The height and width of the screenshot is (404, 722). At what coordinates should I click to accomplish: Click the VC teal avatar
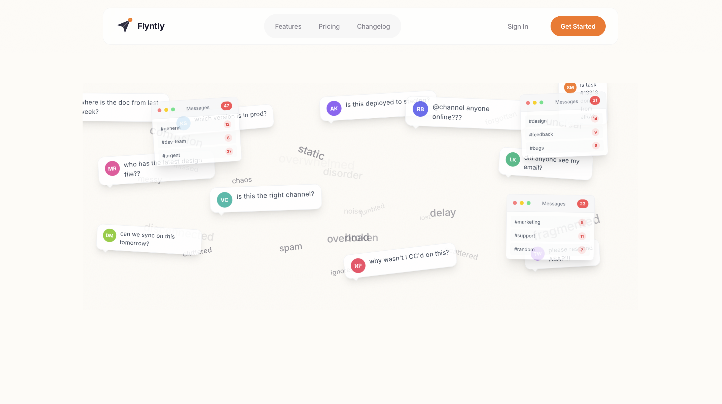tap(225, 200)
